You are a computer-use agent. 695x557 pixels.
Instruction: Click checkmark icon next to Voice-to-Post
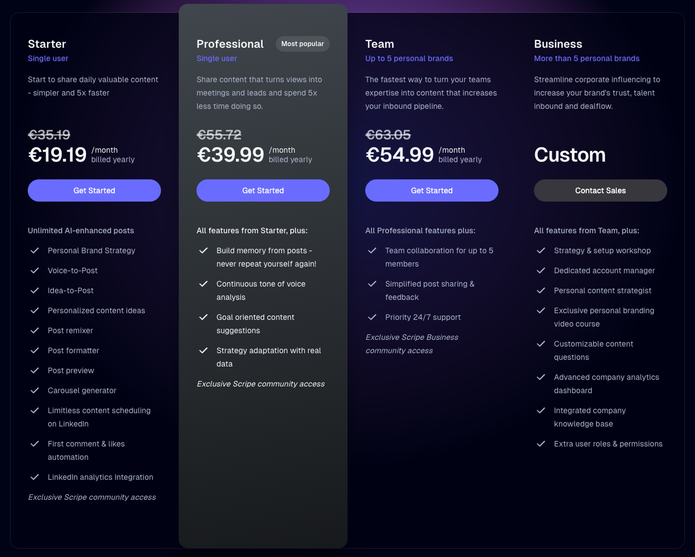(x=35, y=270)
